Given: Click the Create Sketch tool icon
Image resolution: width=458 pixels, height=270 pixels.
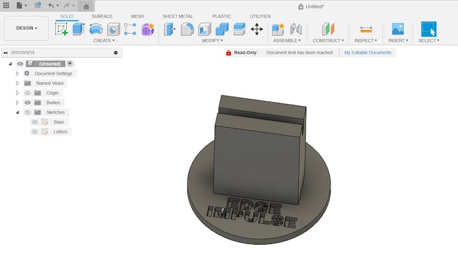Looking at the screenshot, I should pos(61,29).
